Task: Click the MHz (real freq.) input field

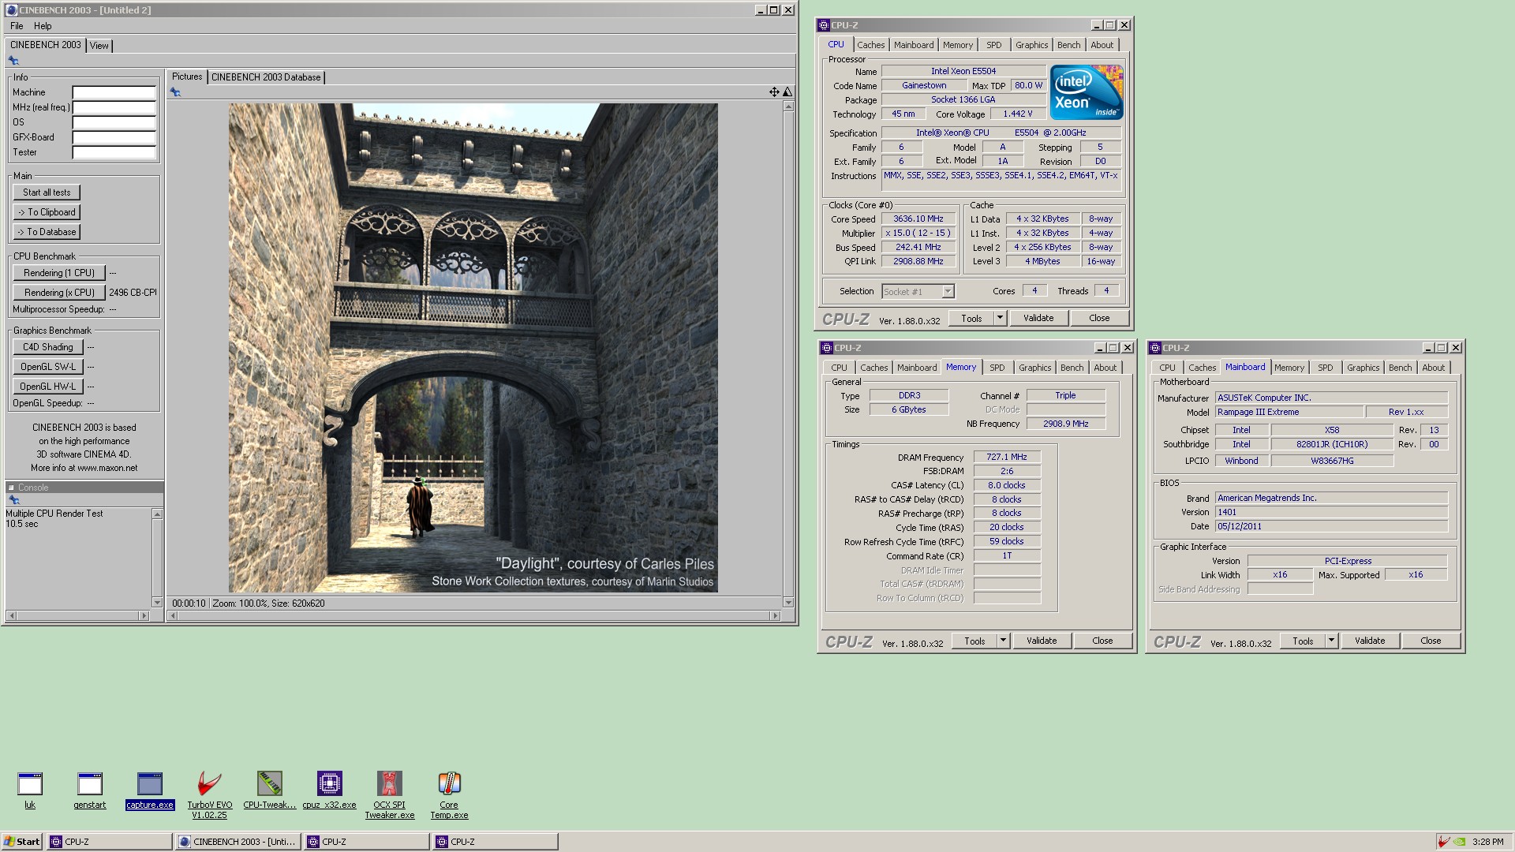Action: click(114, 107)
